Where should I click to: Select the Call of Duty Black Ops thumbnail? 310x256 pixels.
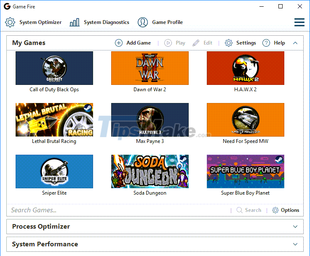(54, 68)
